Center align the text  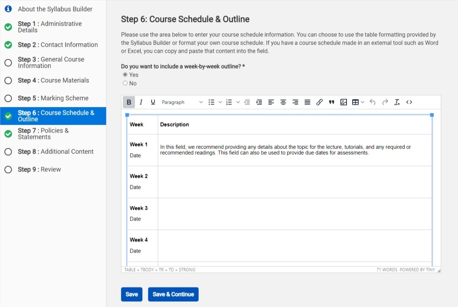(x=283, y=102)
